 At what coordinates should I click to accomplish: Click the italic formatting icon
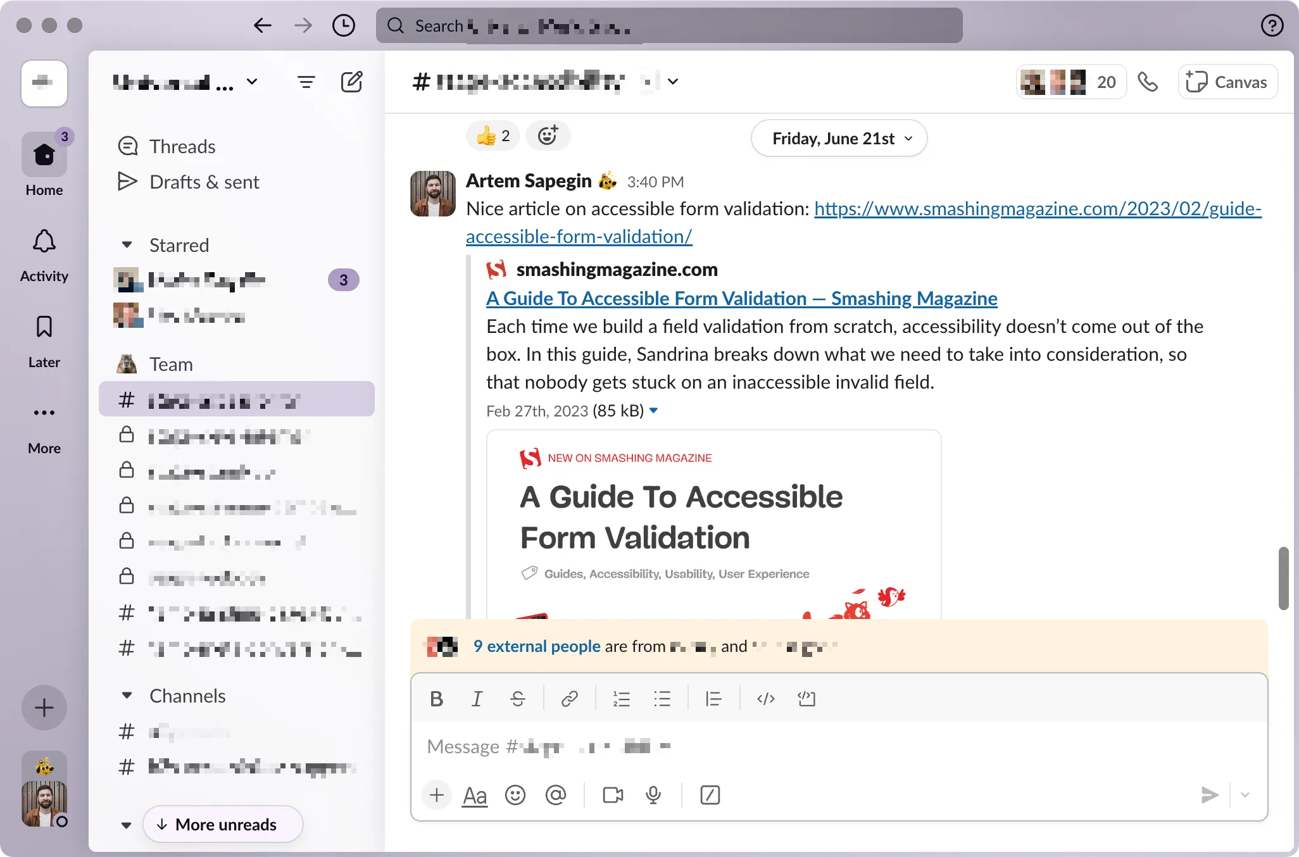tap(477, 699)
